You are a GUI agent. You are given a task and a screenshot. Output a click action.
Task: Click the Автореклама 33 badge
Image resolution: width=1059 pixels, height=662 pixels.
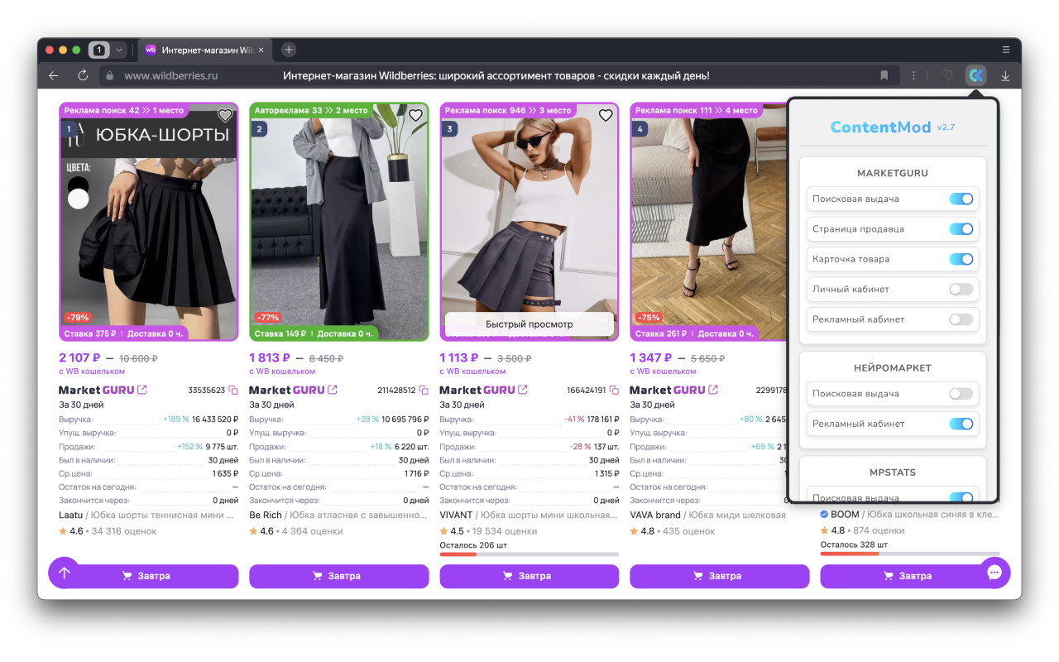pos(311,110)
